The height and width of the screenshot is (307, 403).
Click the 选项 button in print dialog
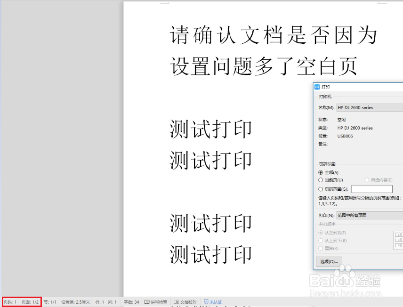[328, 261]
